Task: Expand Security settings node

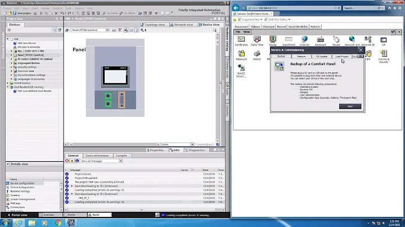Action: click(11, 67)
